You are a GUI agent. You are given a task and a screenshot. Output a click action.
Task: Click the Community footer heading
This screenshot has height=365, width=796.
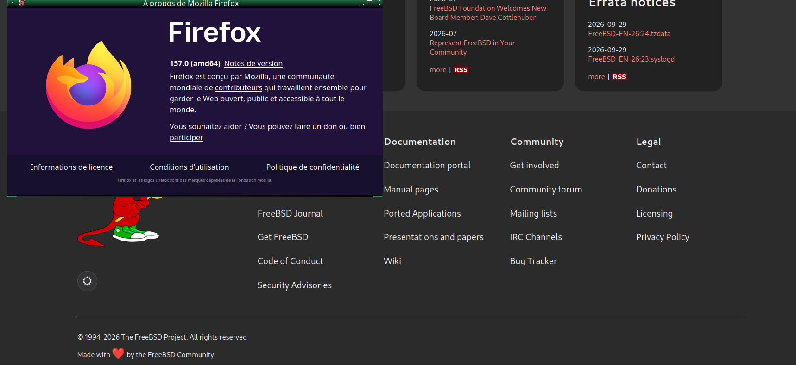(x=537, y=142)
